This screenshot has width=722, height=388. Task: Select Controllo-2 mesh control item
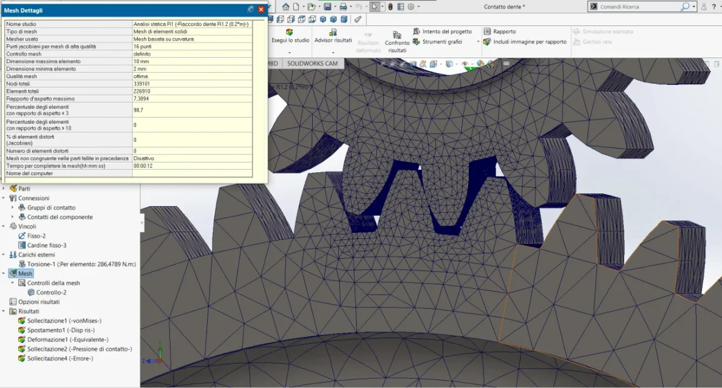(47, 292)
